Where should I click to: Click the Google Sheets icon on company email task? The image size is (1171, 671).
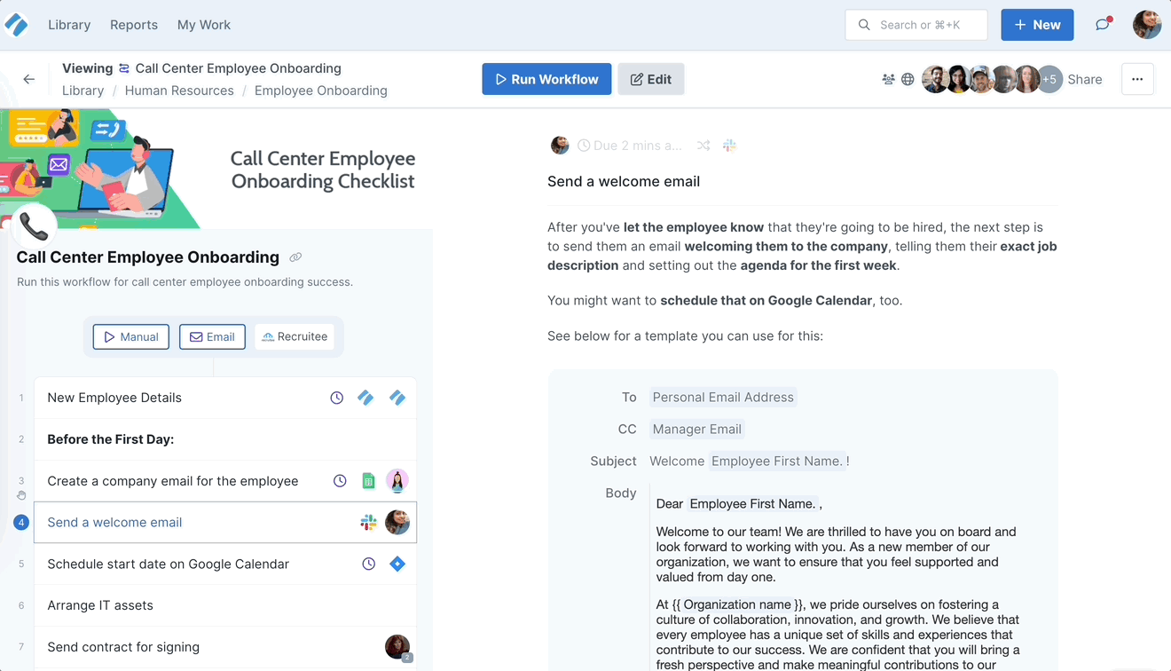pos(368,481)
